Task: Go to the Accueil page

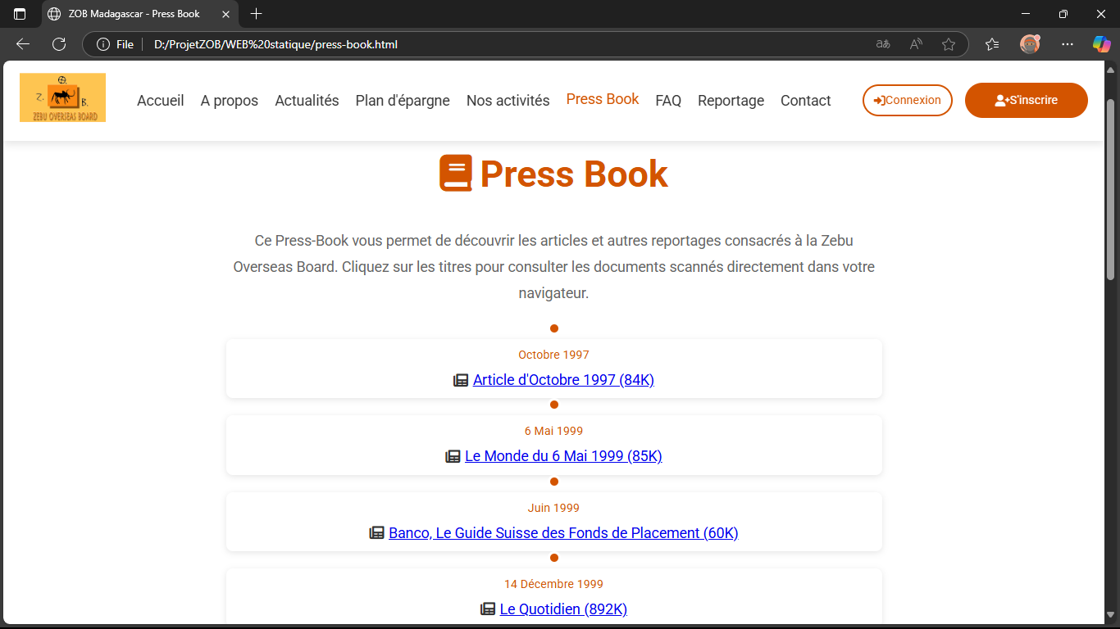Action: click(x=161, y=101)
